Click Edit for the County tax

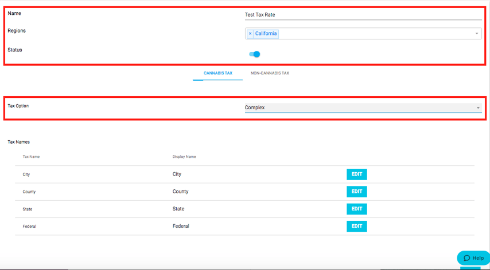pyautogui.click(x=356, y=192)
